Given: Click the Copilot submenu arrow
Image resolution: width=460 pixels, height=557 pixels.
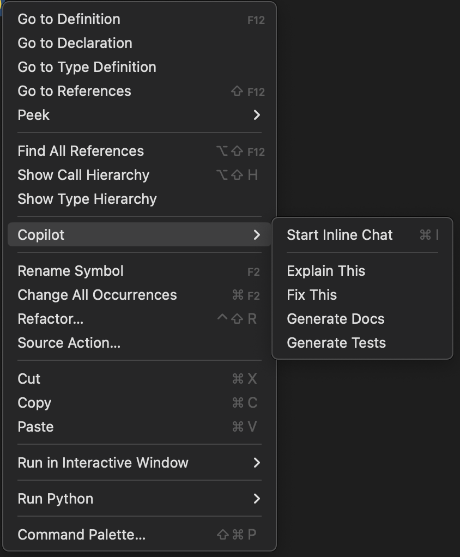Looking at the screenshot, I should pos(257,235).
